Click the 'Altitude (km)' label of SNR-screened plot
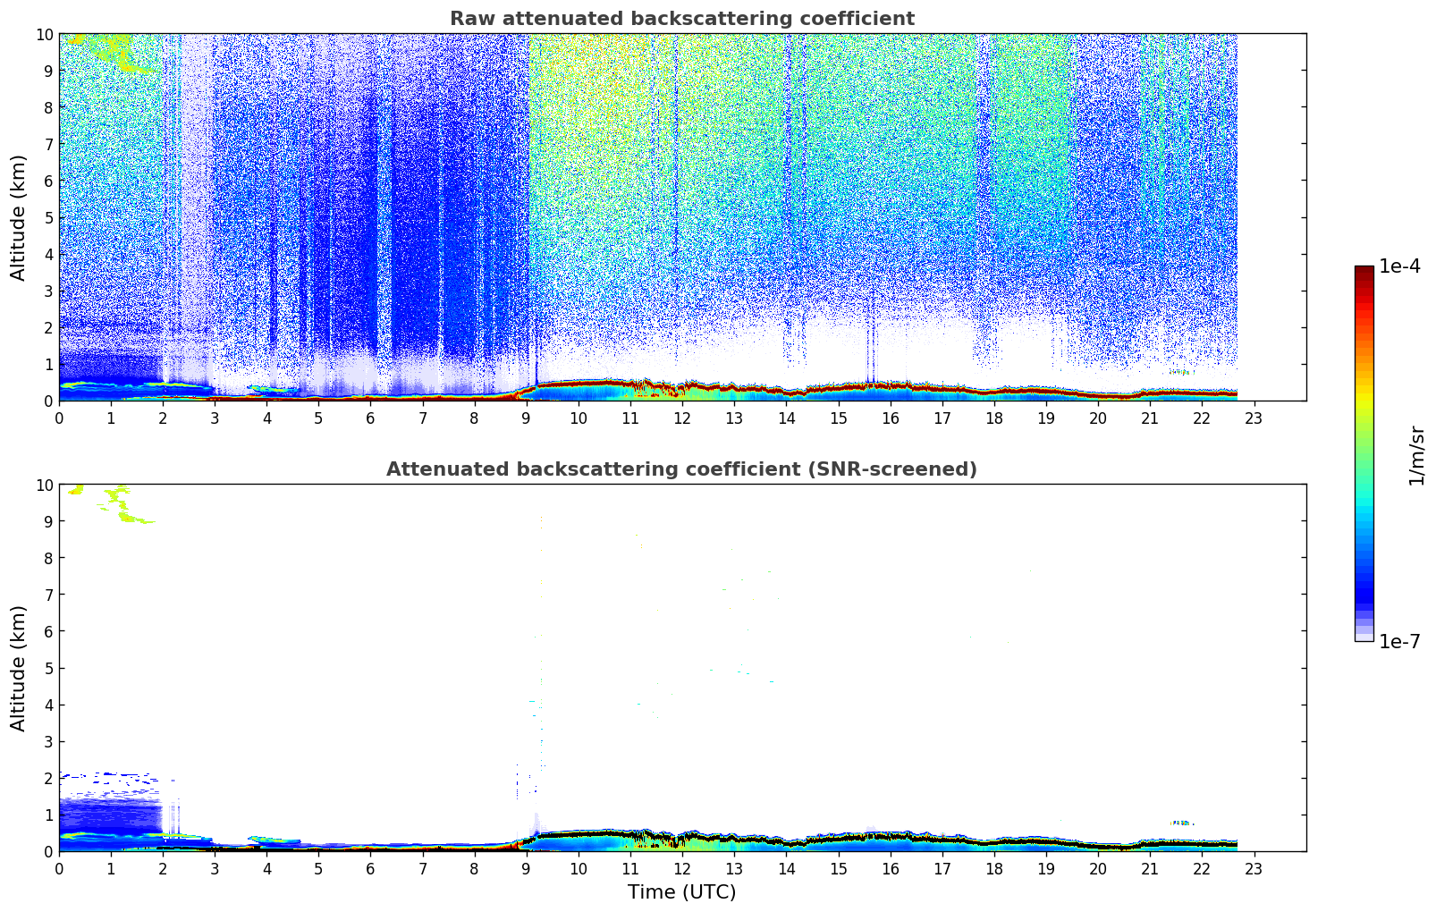The image size is (1436, 912). (19, 668)
